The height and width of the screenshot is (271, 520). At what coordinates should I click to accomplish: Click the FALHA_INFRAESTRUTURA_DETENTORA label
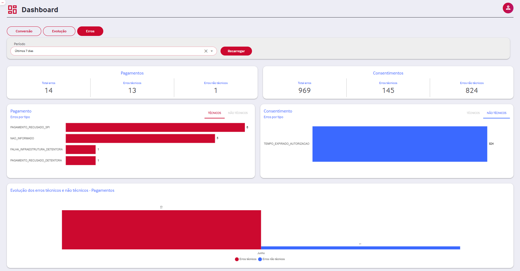[37, 150]
